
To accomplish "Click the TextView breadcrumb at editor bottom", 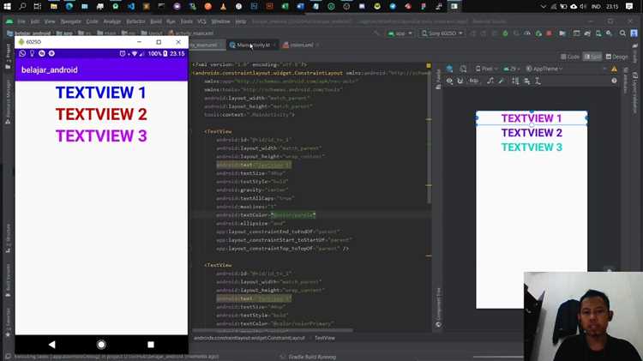I will pyautogui.click(x=325, y=338).
